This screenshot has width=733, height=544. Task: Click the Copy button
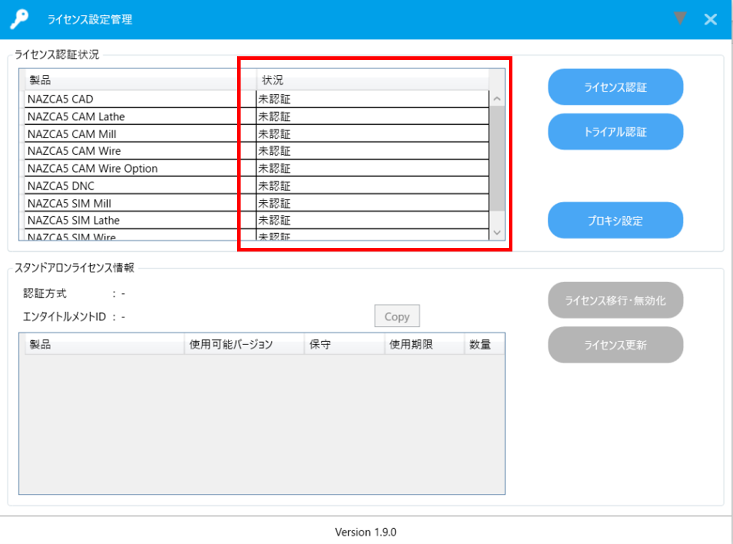(397, 316)
